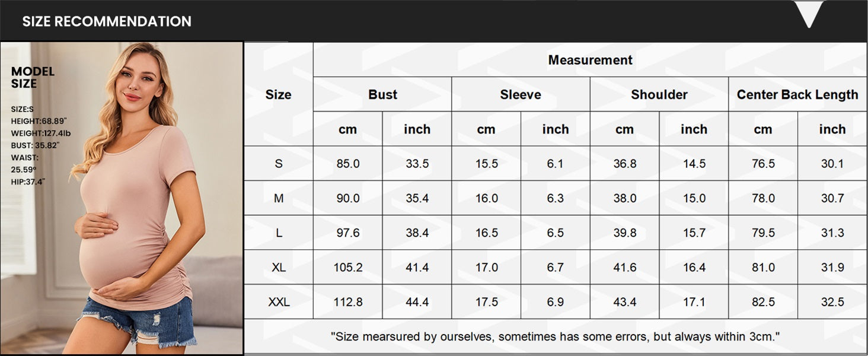
Task: Click the Bust column header
Action: point(382,94)
